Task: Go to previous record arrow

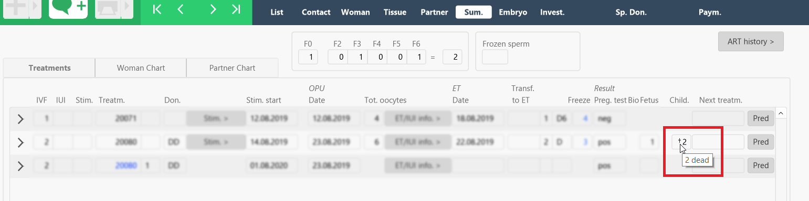Action: 181,9
